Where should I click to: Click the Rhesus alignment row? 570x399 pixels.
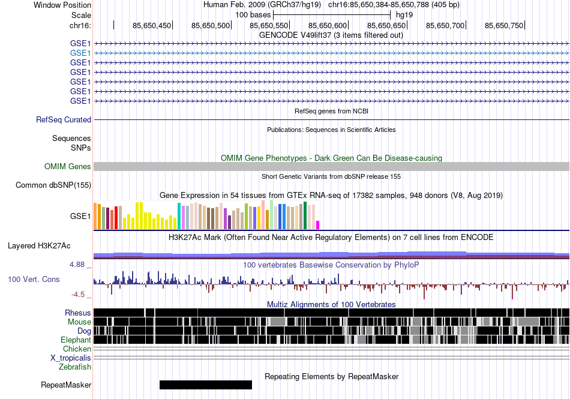(332, 313)
